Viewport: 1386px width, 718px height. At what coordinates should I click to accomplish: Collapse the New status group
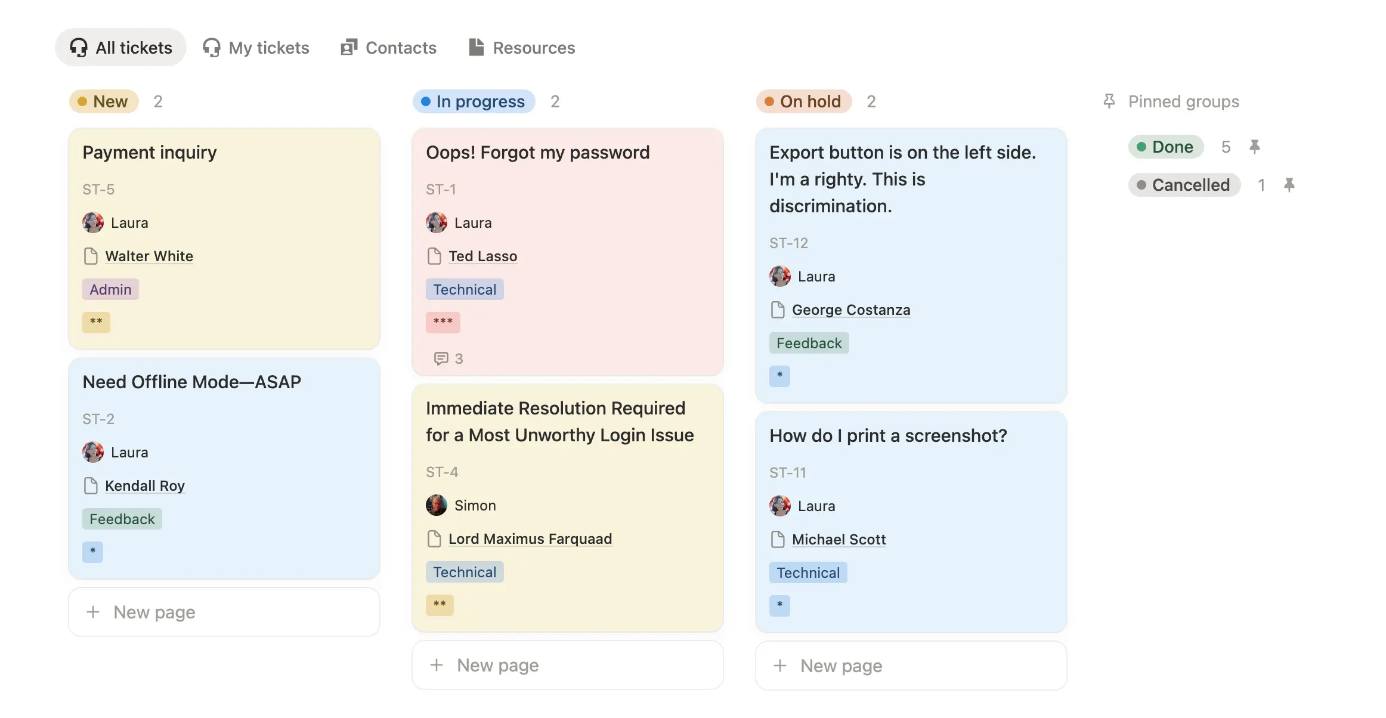pyautogui.click(x=104, y=101)
